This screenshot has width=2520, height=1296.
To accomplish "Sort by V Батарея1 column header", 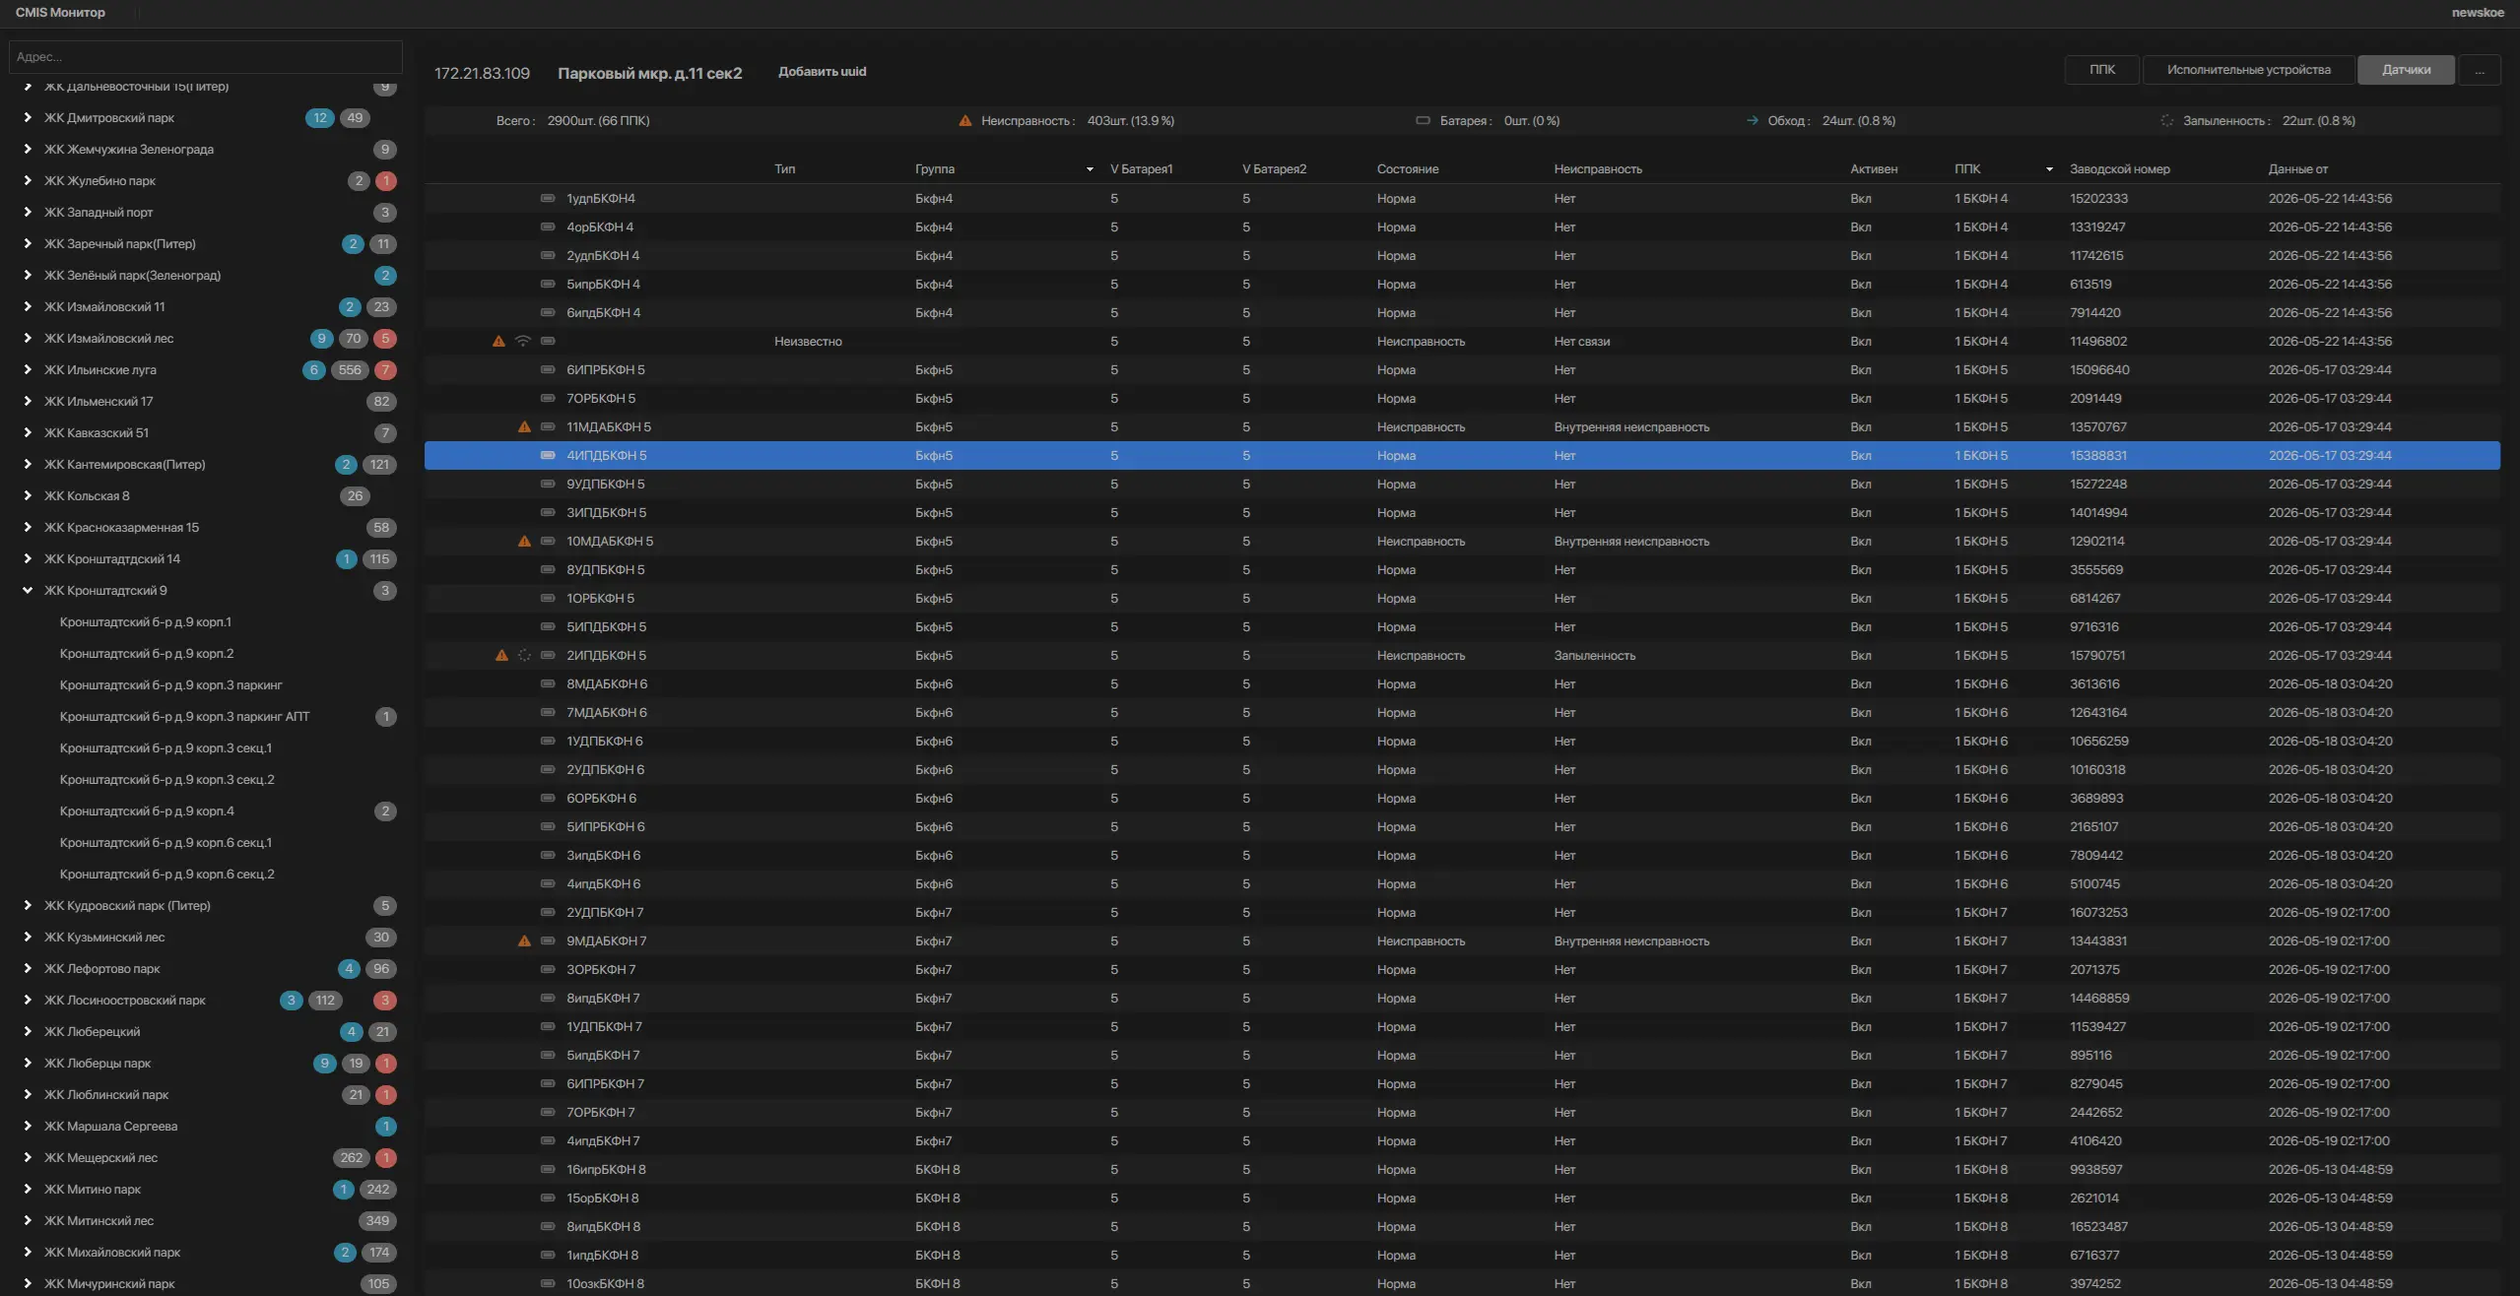I will (1141, 169).
